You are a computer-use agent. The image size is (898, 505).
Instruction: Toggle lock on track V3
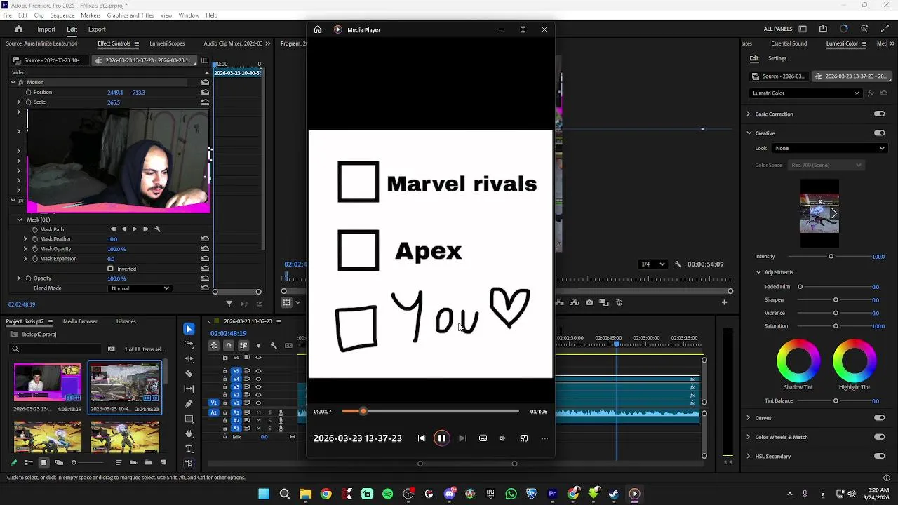[x=225, y=387]
